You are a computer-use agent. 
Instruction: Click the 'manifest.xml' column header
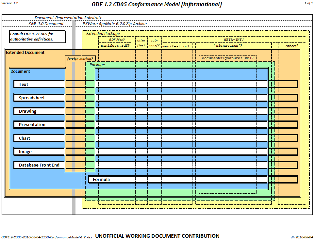tap(176, 46)
